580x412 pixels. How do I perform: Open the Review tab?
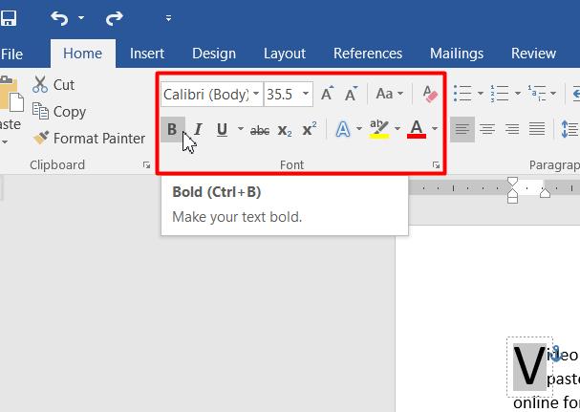(x=533, y=54)
